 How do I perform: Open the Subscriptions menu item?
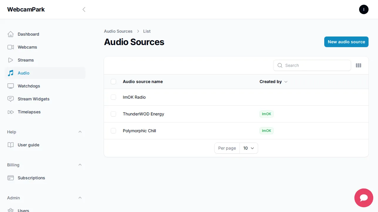(31, 178)
